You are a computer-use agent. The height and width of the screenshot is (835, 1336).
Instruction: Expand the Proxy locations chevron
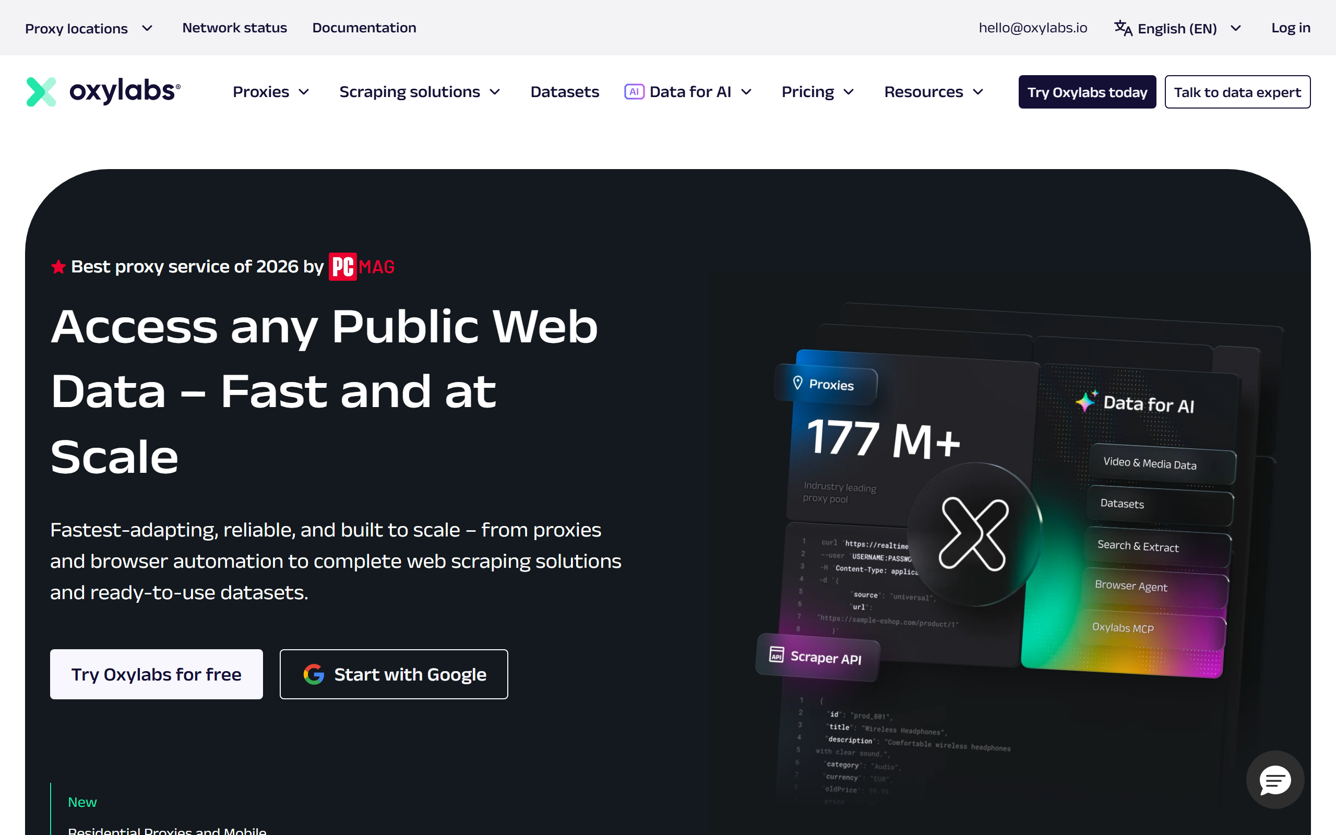click(147, 28)
